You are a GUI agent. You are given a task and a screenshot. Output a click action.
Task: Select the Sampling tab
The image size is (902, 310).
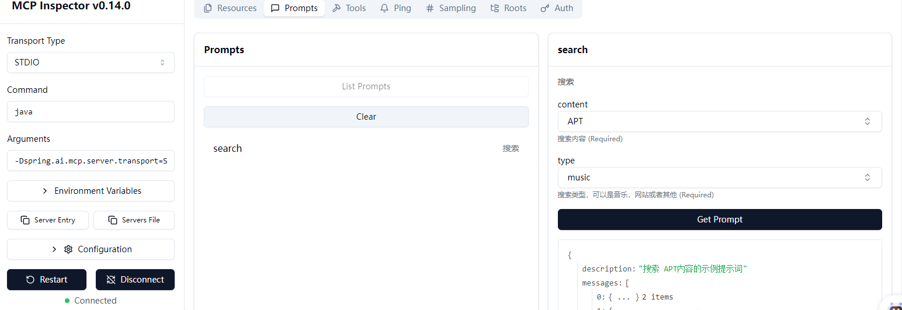[x=450, y=8]
